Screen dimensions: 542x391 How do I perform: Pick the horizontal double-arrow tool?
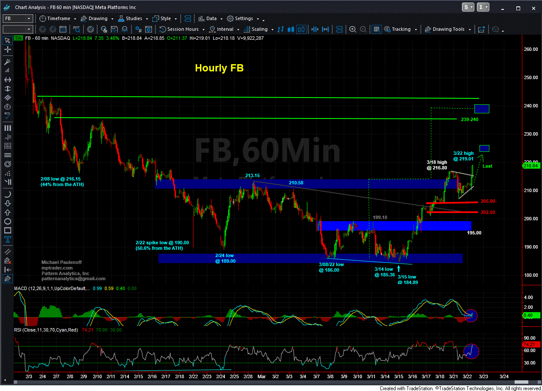pos(7,80)
